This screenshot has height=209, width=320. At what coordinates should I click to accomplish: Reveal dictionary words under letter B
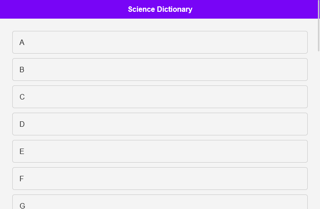click(x=160, y=70)
